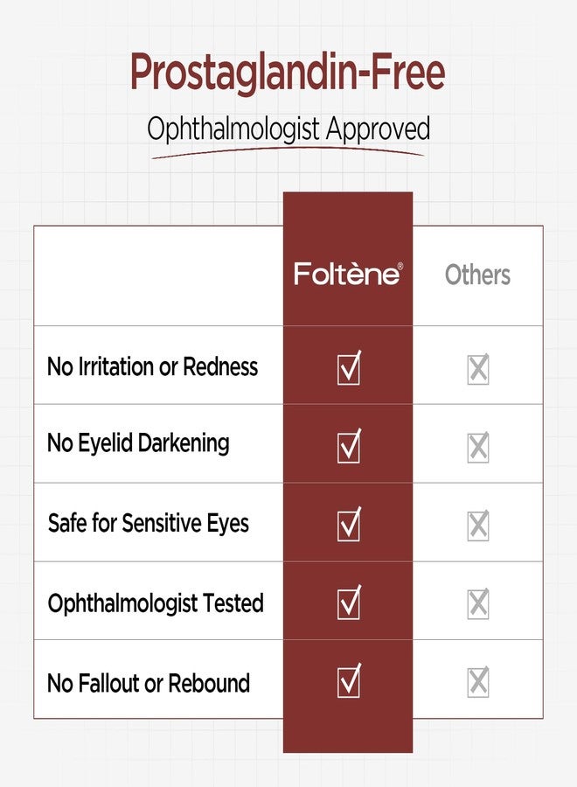The width and height of the screenshot is (577, 787).
Task: Click Others X box for No Fallout or Rebound
Action: [478, 681]
